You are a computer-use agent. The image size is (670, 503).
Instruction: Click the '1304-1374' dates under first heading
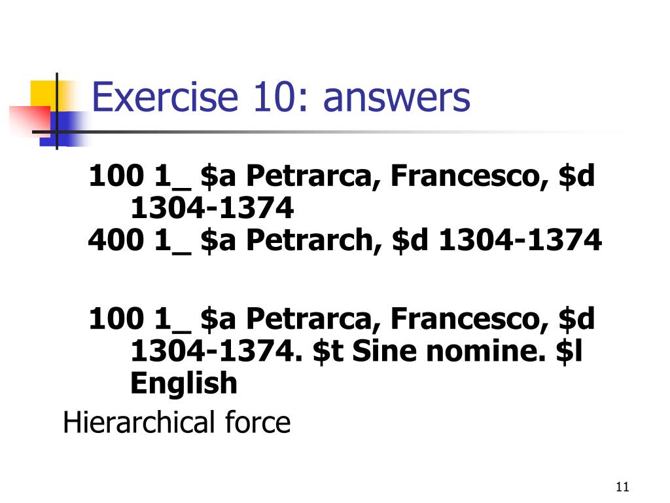coord(212,208)
